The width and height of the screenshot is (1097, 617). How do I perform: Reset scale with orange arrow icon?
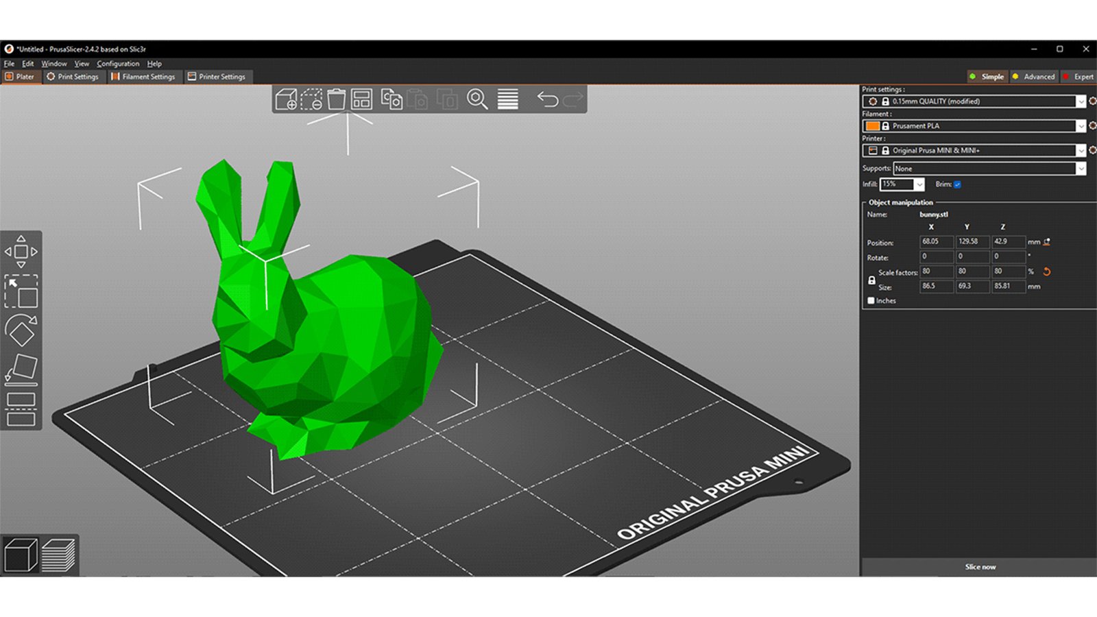coord(1047,271)
